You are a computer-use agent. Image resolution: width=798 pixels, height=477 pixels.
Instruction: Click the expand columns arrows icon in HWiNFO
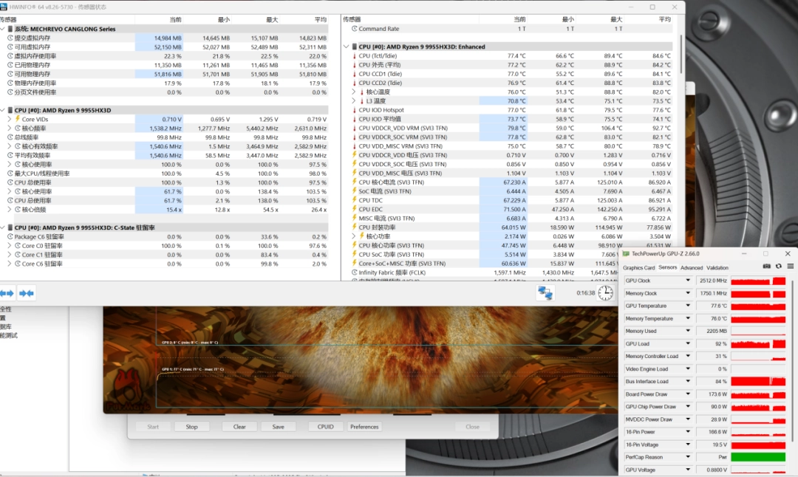coord(7,293)
